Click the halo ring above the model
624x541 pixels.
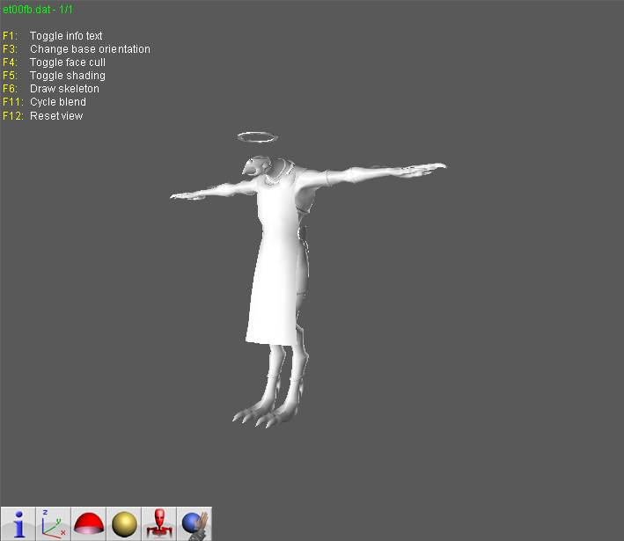pyautogui.click(x=258, y=137)
